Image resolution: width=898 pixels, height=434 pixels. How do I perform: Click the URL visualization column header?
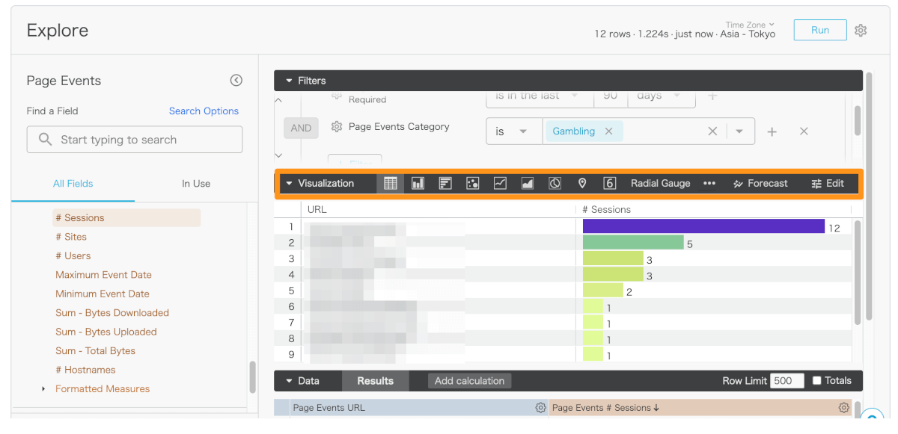pyautogui.click(x=317, y=210)
